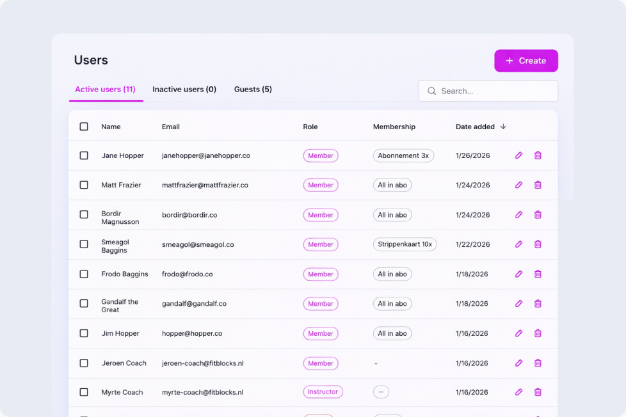This screenshot has width=626, height=417.
Task: Delete Frodo Baggins using the trash icon
Action: (538, 274)
